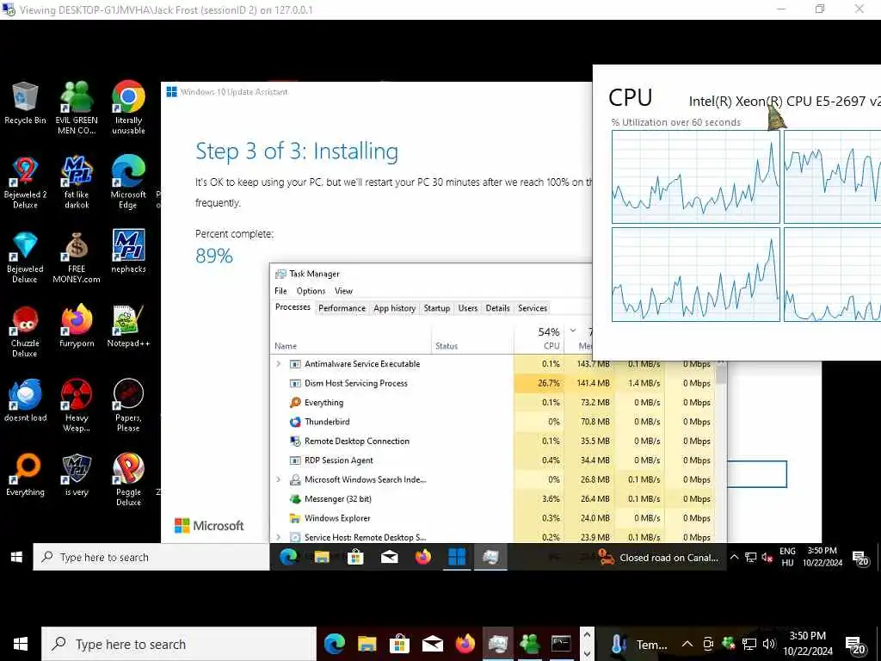Switch to the Users tab
The width and height of the screenshot is (881, 661).
click(467, 308)
